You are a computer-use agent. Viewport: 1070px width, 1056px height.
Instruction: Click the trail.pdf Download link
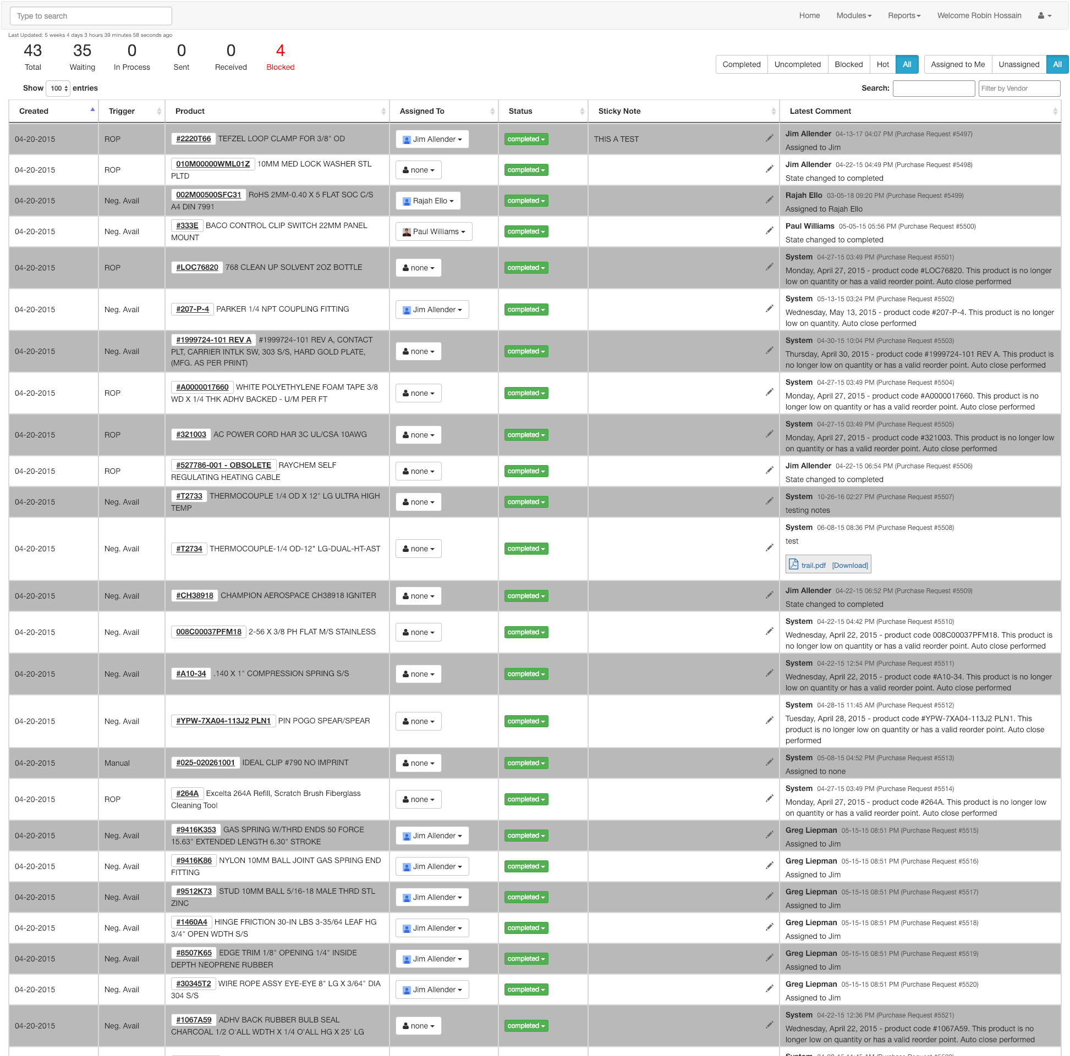(849, 565)
